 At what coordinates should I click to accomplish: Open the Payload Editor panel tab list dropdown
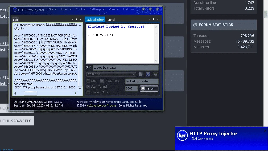coord(158,19)
